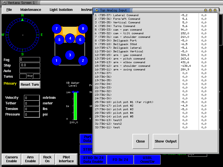
Task: Open the Instrument menu in Ventana window
Action: point(87,10)
